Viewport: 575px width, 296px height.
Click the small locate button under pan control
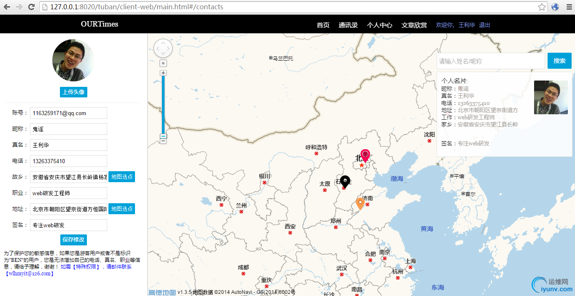pyautogui.click(x=163, y=63)
